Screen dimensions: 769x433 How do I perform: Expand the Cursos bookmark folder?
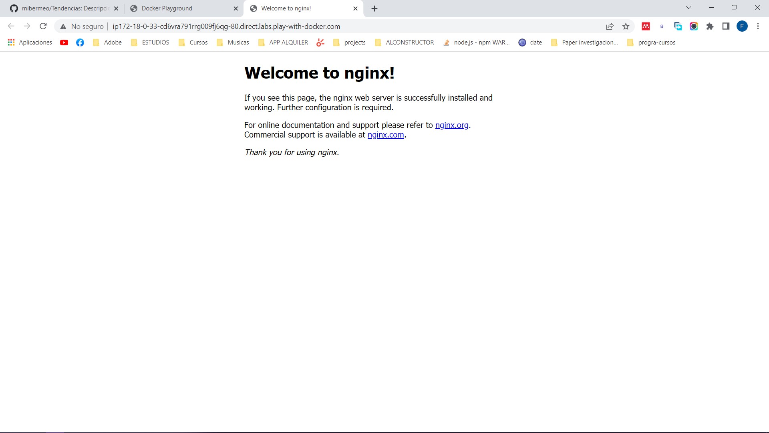click(193, 42)
